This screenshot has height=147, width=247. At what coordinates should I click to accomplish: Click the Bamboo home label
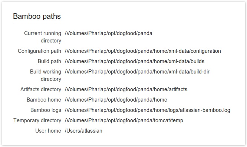[44, 100]
